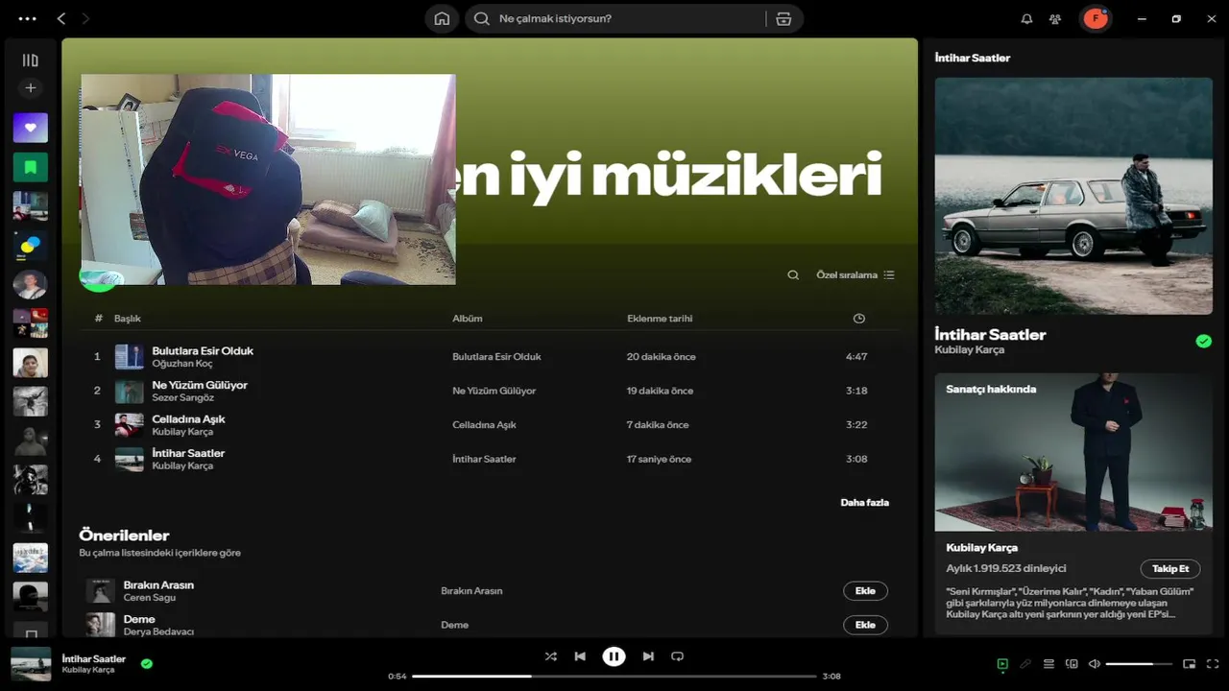Add Bırakın Arasın with Ekle button
1229x691 pixels.
coord(865,591)
